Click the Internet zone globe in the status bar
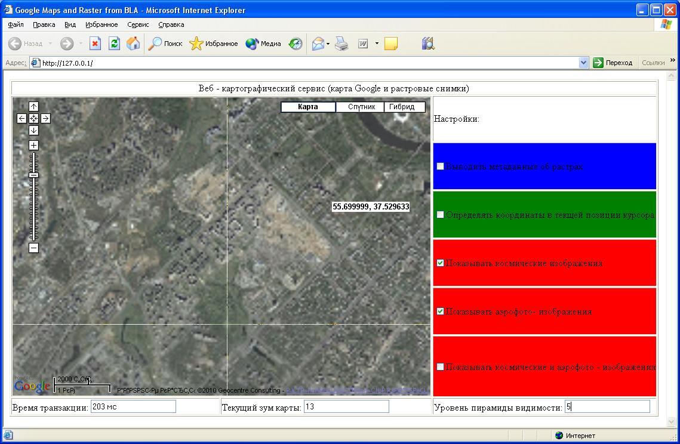 pyautogui.click(x=559, y=435)
